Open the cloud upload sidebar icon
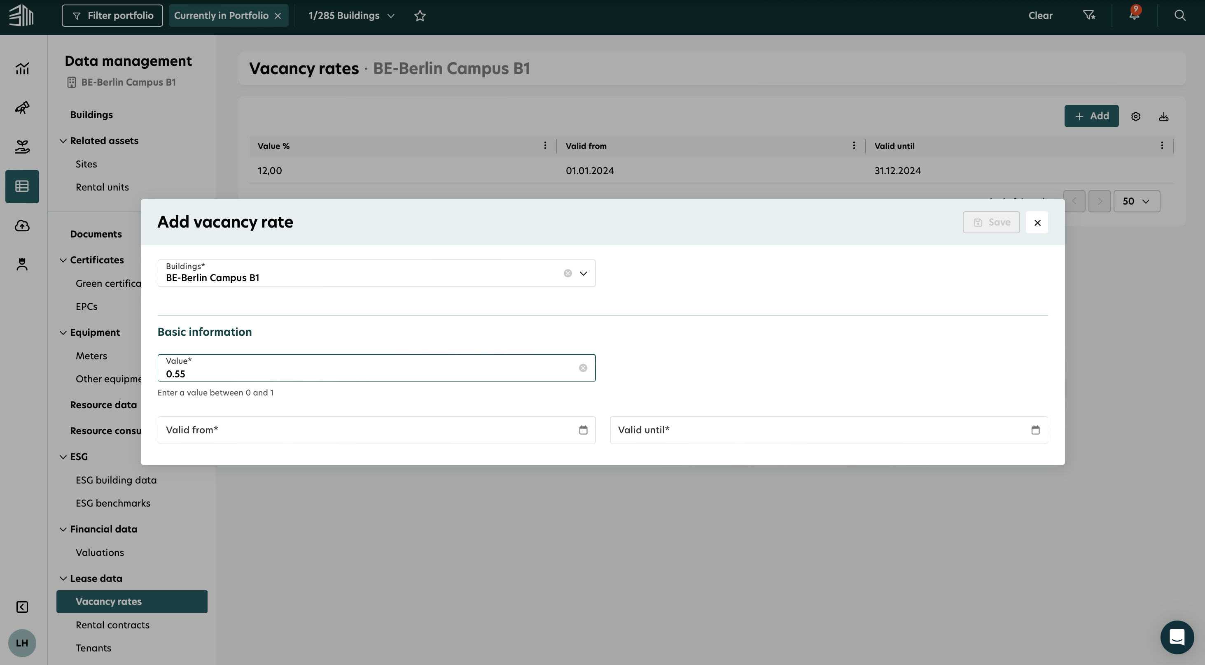Screen dimensions: 1205x665 pos(22,226)
